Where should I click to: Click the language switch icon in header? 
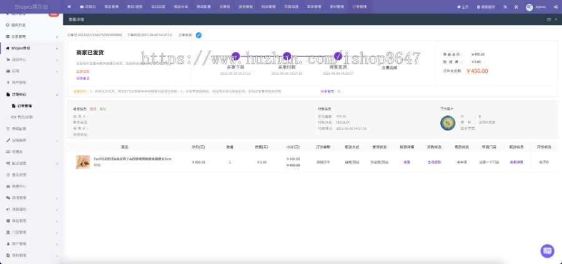point(505,7)
